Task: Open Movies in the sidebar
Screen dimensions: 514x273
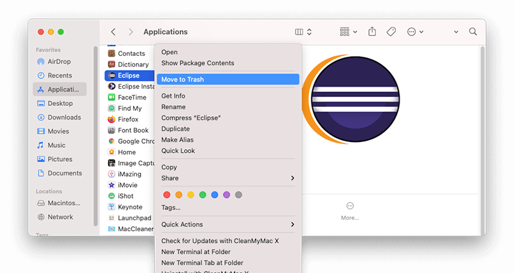Action: click(59, 131)
